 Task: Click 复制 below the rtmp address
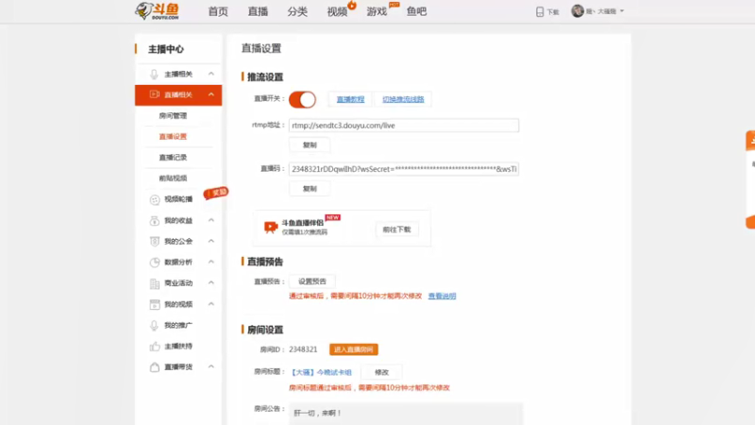[x=310, y=145]
